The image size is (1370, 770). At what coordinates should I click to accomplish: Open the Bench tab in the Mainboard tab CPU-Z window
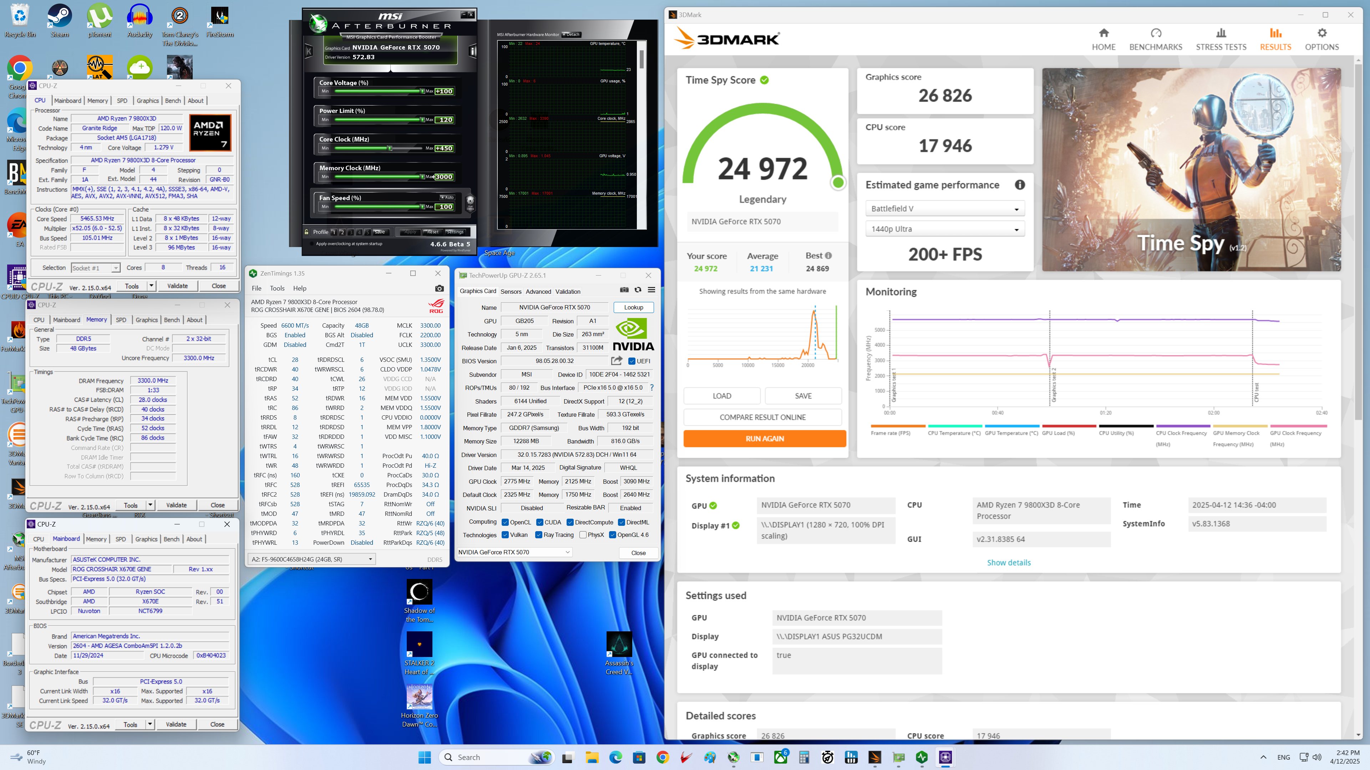point(171,539)
